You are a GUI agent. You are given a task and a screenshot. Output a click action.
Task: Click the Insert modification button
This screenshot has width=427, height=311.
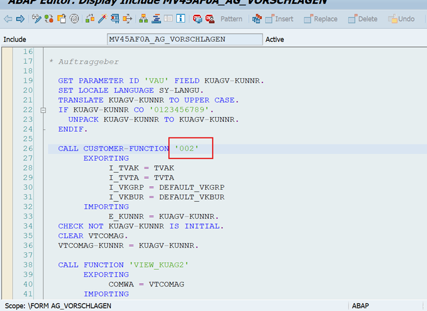point(280,19)
